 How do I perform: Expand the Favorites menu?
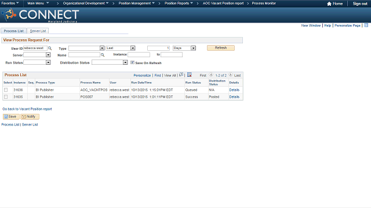pyautogui.click(x=10, y=3)
